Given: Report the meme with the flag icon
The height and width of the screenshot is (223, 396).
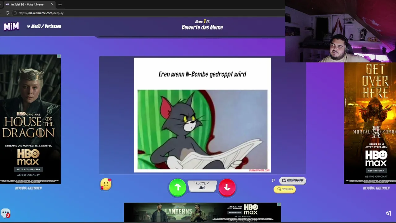Looking at the screenshot, I should tap(273, 180).
